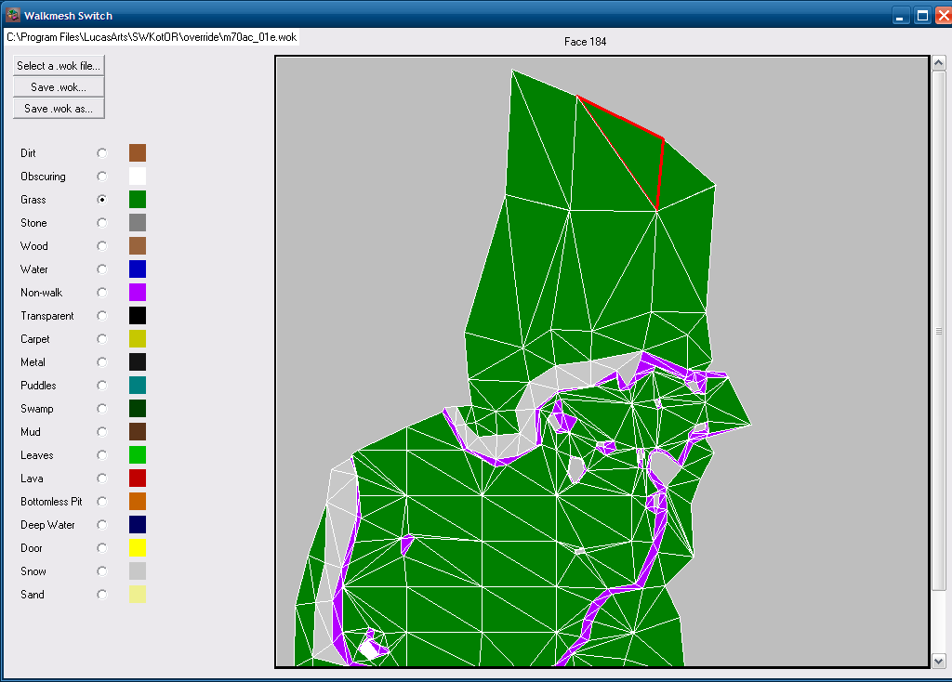Click the teal Puddles color swatch

click(138, 386)
